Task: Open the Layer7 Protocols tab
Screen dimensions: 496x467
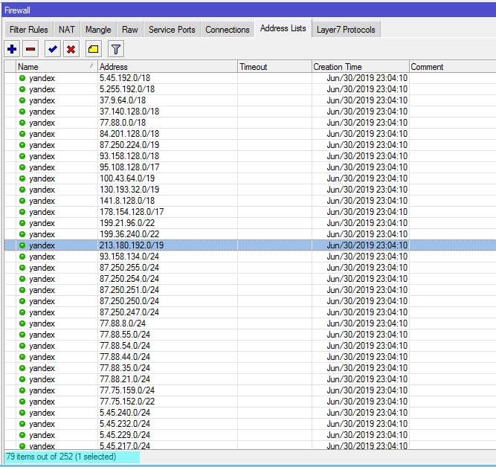Action: coord(346,30)
